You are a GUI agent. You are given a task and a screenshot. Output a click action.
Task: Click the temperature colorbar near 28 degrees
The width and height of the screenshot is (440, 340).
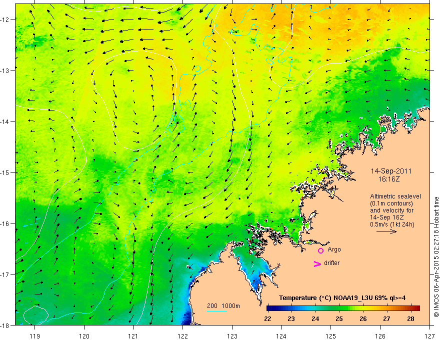tap(410, 308)
